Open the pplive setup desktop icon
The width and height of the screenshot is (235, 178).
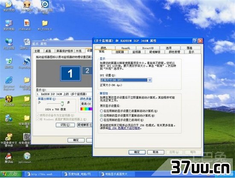[27, 156]
